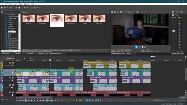
Task: Open Master Bus audio properties gear icon
Action: (x=173, y=12)
